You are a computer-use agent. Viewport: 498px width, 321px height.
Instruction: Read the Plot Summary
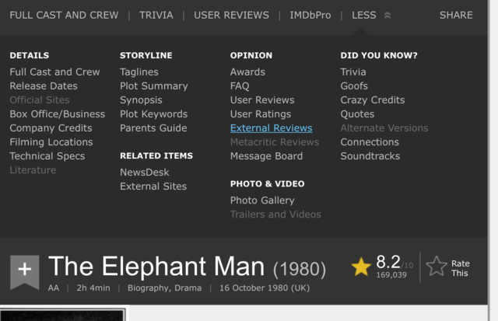tap(154, 86)
